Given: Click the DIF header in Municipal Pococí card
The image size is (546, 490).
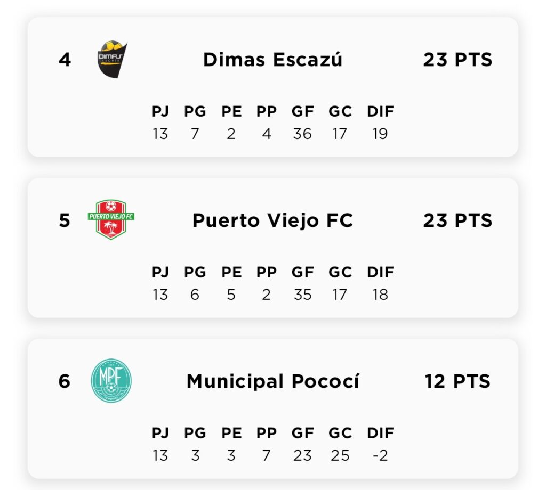Looking at the screenshot, I should pyautogui.click(x=380, y=433).
